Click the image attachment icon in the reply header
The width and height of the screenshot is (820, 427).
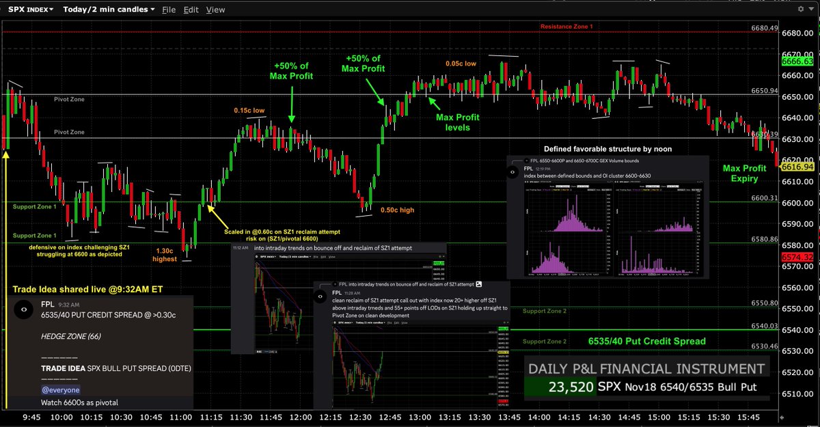(x=479, y=284)
